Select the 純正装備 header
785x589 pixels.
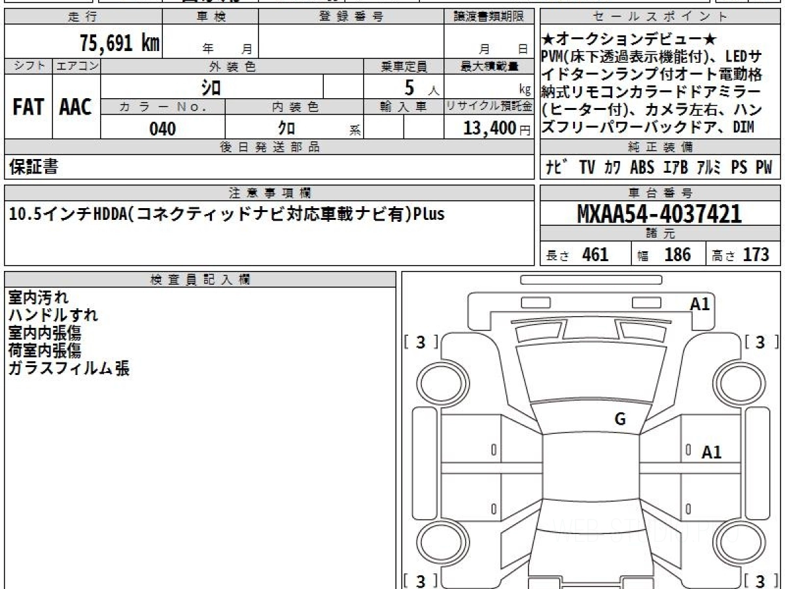pos(661,147)
